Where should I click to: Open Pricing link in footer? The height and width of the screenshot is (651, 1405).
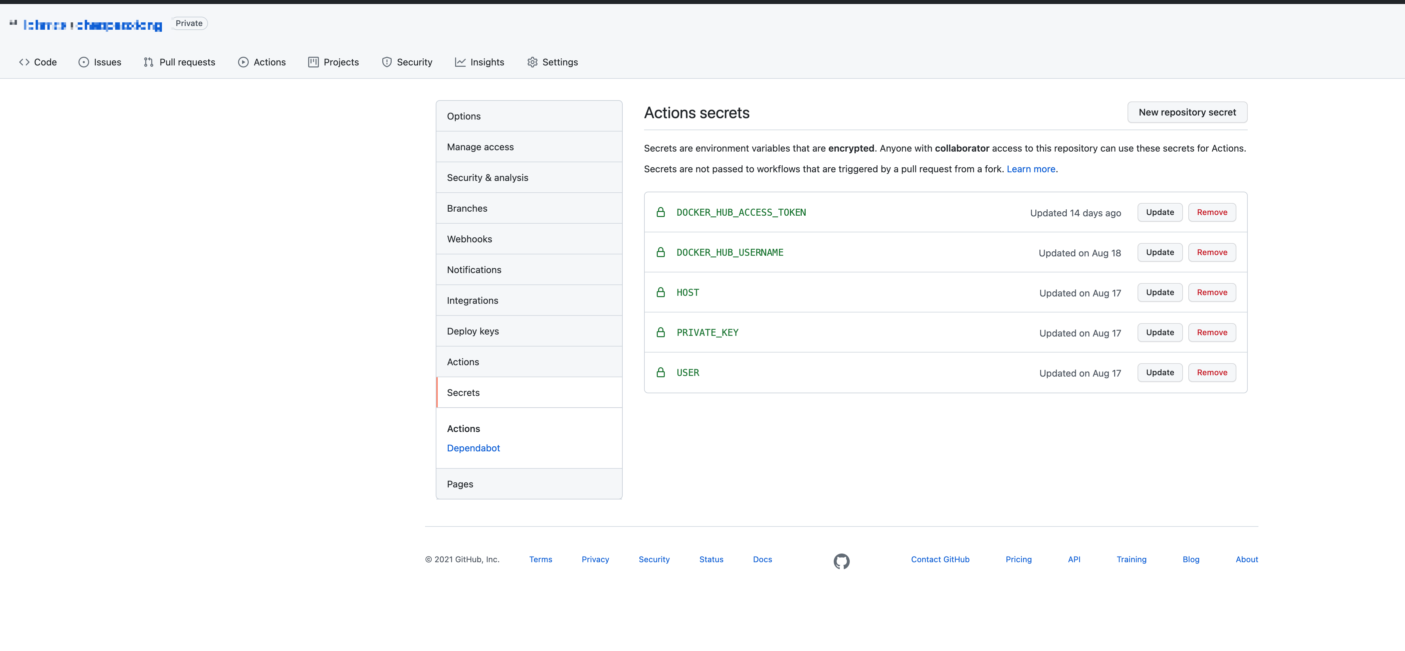(1018, 560)
